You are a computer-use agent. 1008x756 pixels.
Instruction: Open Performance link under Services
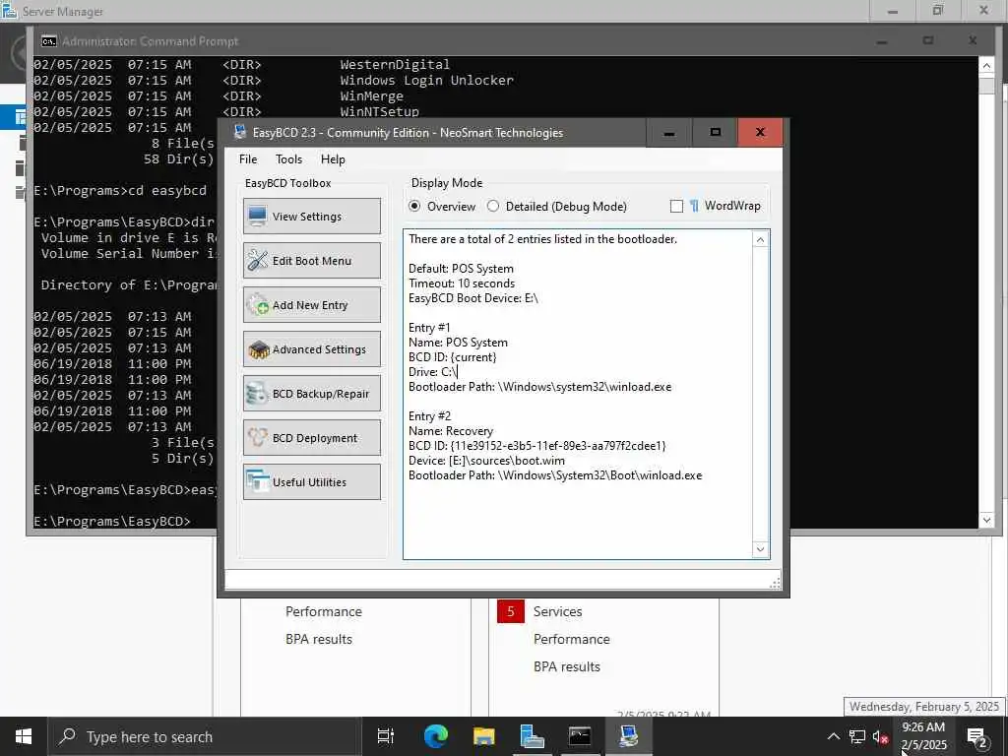pos(572,639)
